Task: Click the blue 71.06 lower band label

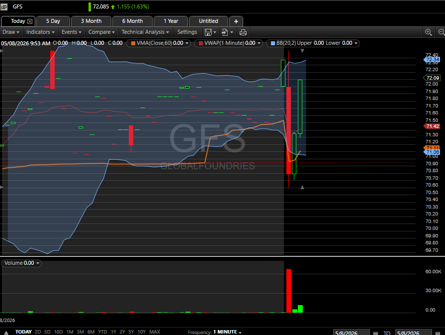Action: (x=432, y=152)
